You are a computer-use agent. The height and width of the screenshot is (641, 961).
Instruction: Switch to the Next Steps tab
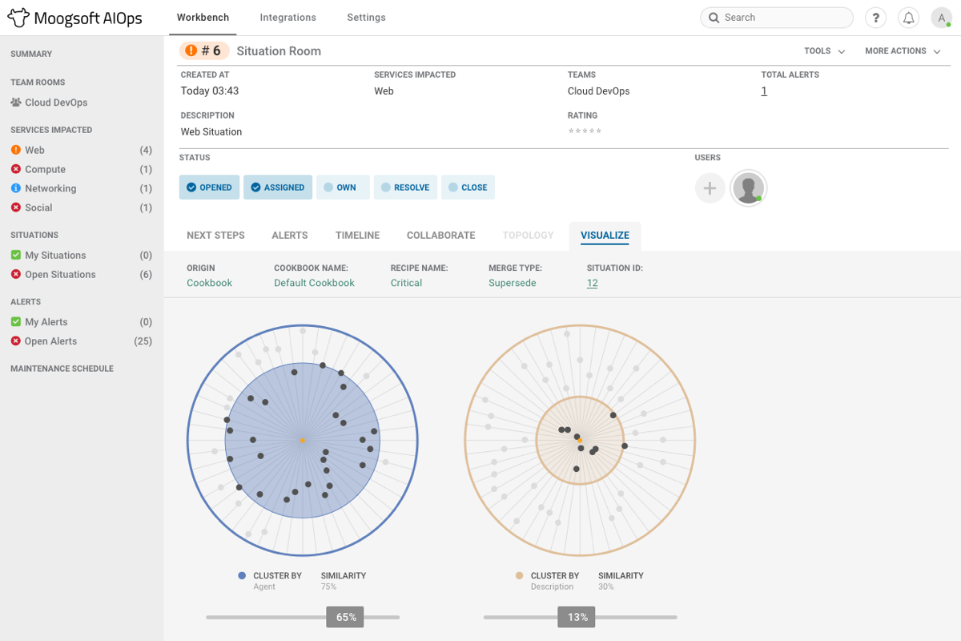click(215, 236)
